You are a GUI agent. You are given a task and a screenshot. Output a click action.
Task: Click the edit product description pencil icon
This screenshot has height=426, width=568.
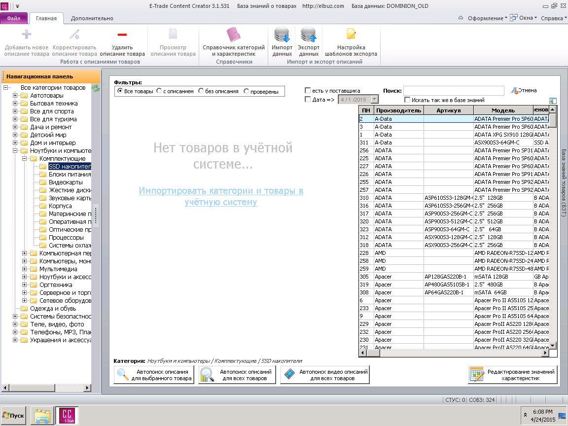(x=74, y=35)
